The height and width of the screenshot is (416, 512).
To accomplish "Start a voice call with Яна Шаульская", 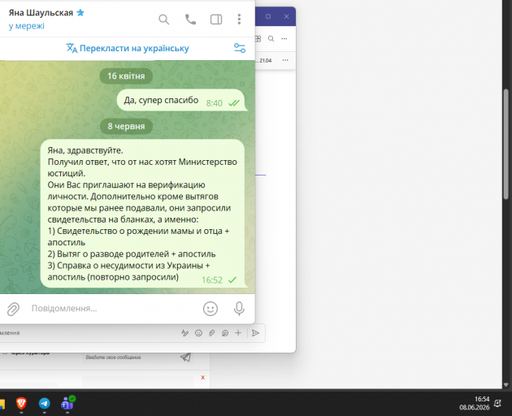I will tap(190, 19).
